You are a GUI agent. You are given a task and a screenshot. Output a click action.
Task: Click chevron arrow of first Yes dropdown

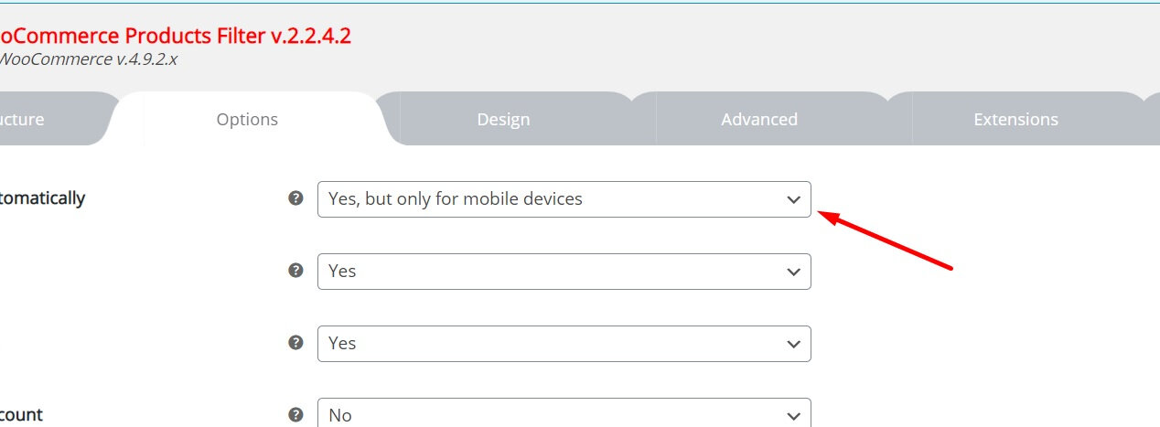tap(793, 272)
